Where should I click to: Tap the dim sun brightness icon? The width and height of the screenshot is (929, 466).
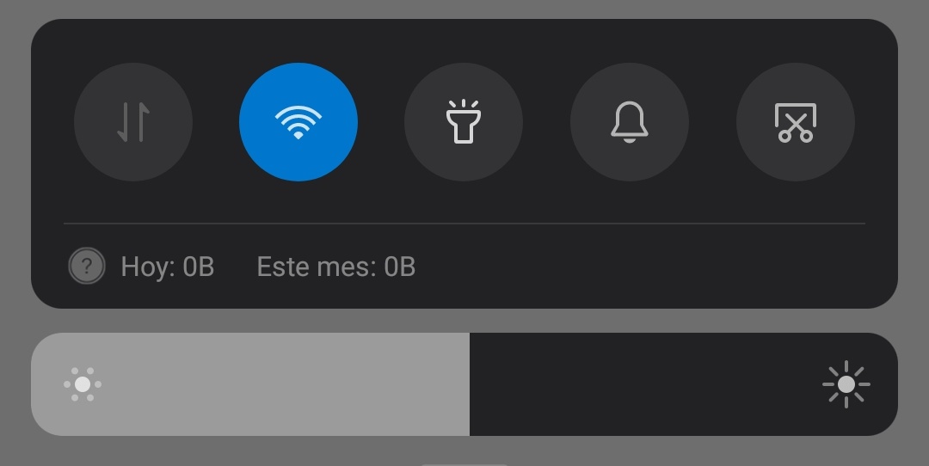[83, 384]
